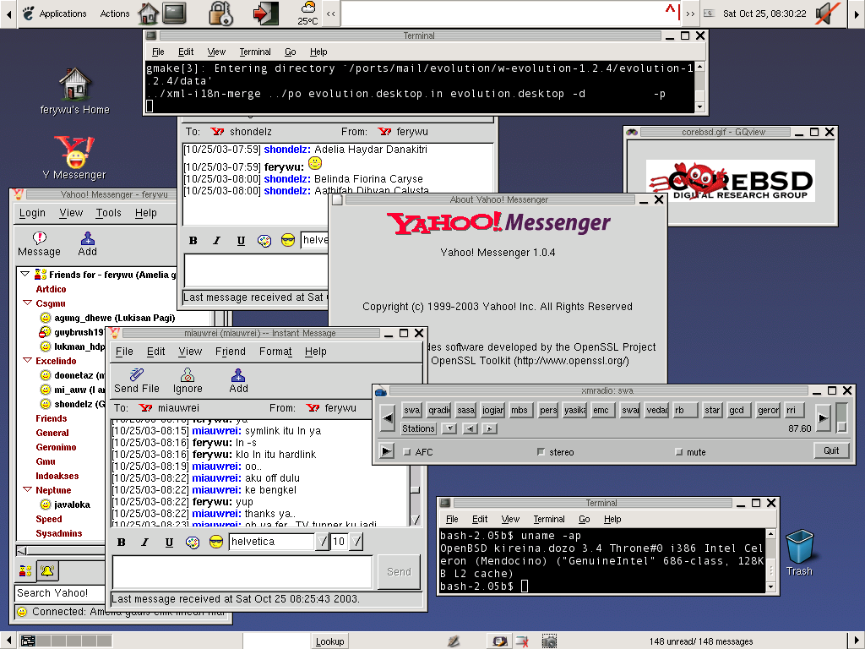Open emoticon picker in shondelz chat window
Screen dimensions: 865x649
[x=288, y=241]
